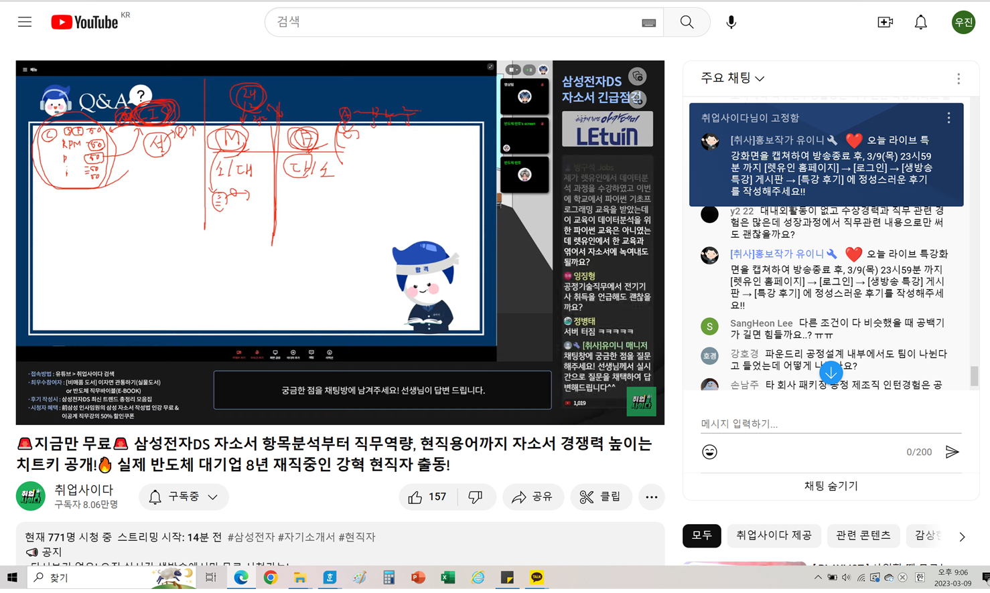
Task: Open the 구독중 subscription dropdown
Action: (184, 497)
